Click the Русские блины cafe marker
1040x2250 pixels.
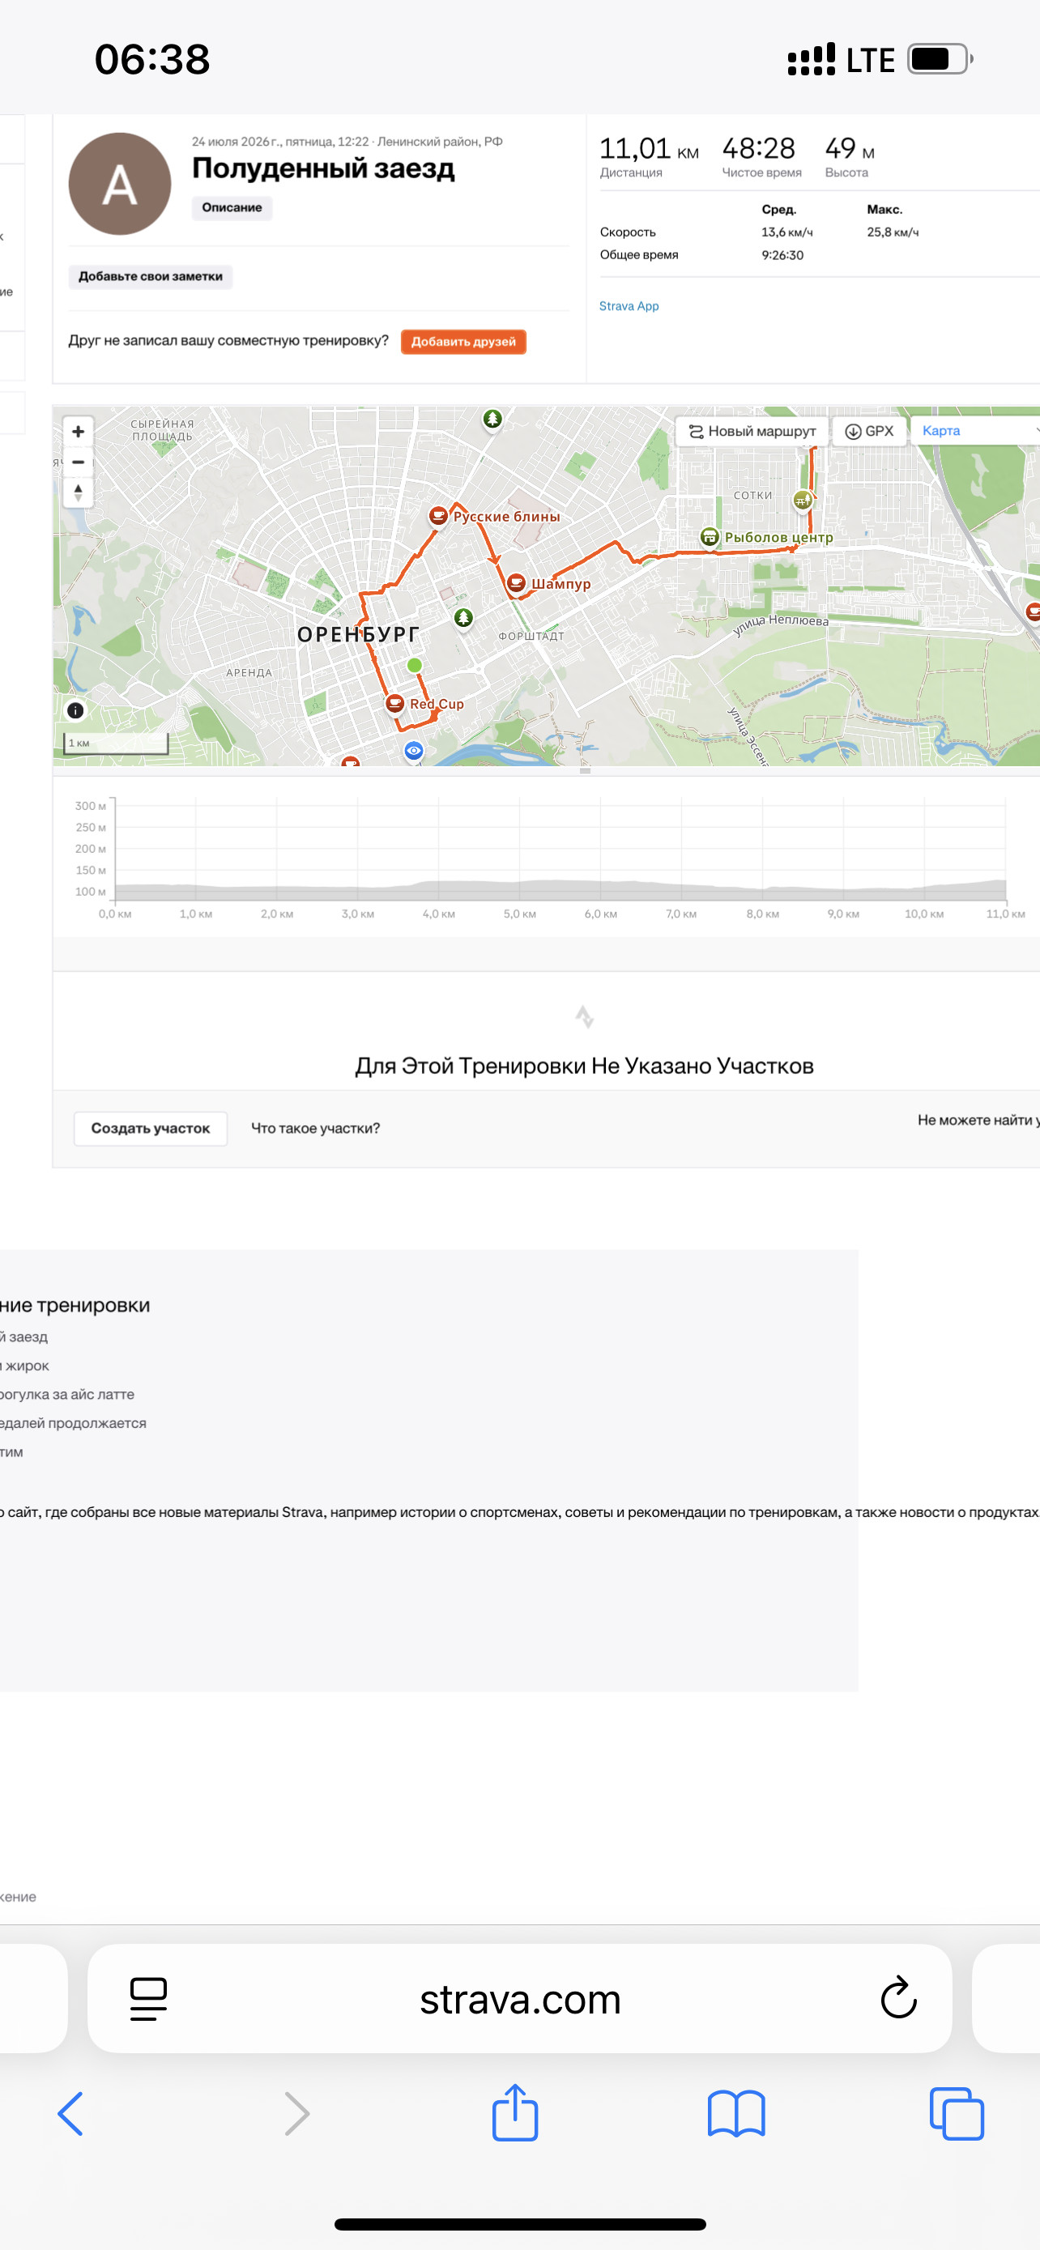[438, 515]
